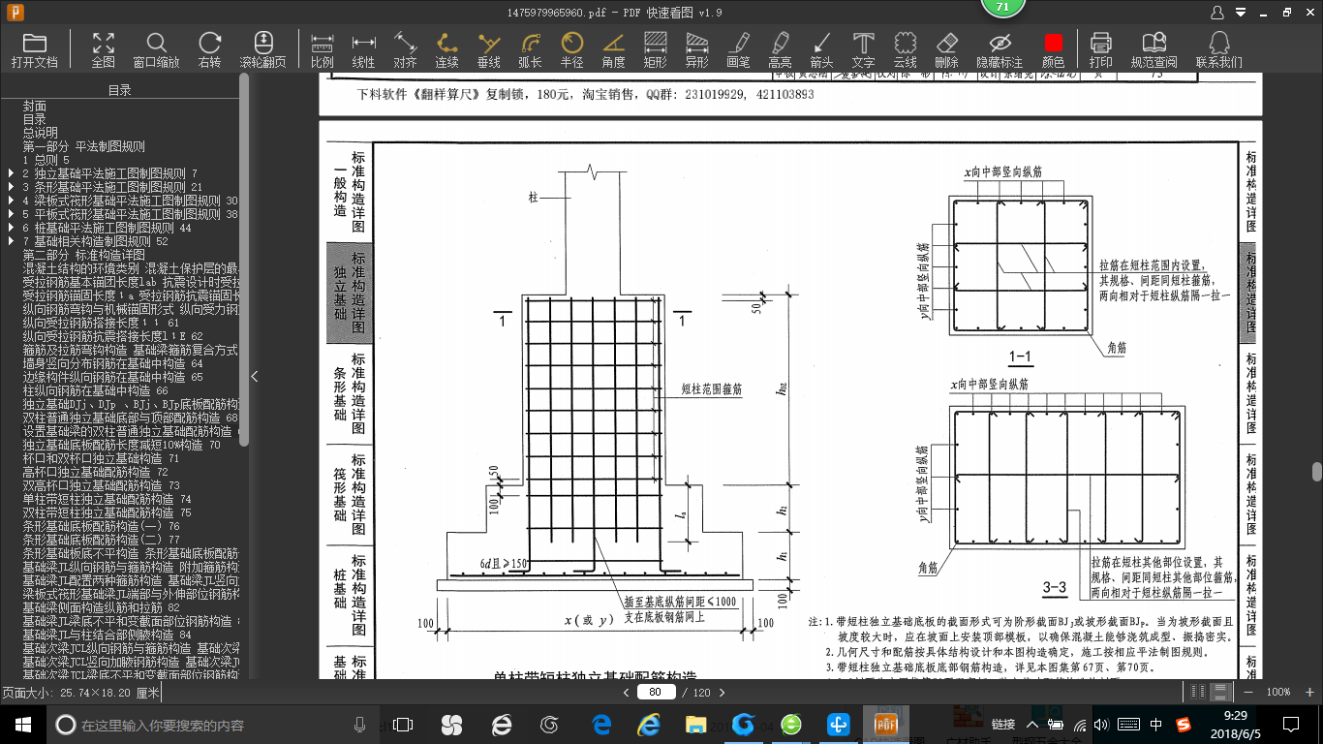Viewport: 1323px width, 744px height.
Task: Select the 矩形 rectangle area tool
Action: 655,50
